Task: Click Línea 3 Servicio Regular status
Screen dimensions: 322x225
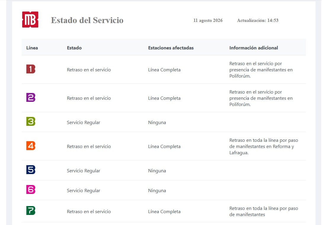Action: 83,123
